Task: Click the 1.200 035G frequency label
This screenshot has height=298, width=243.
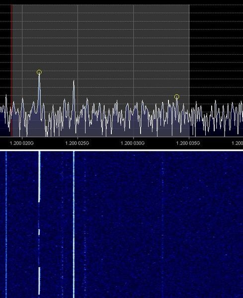Action: pyautogui.click(x=188, y=143)
